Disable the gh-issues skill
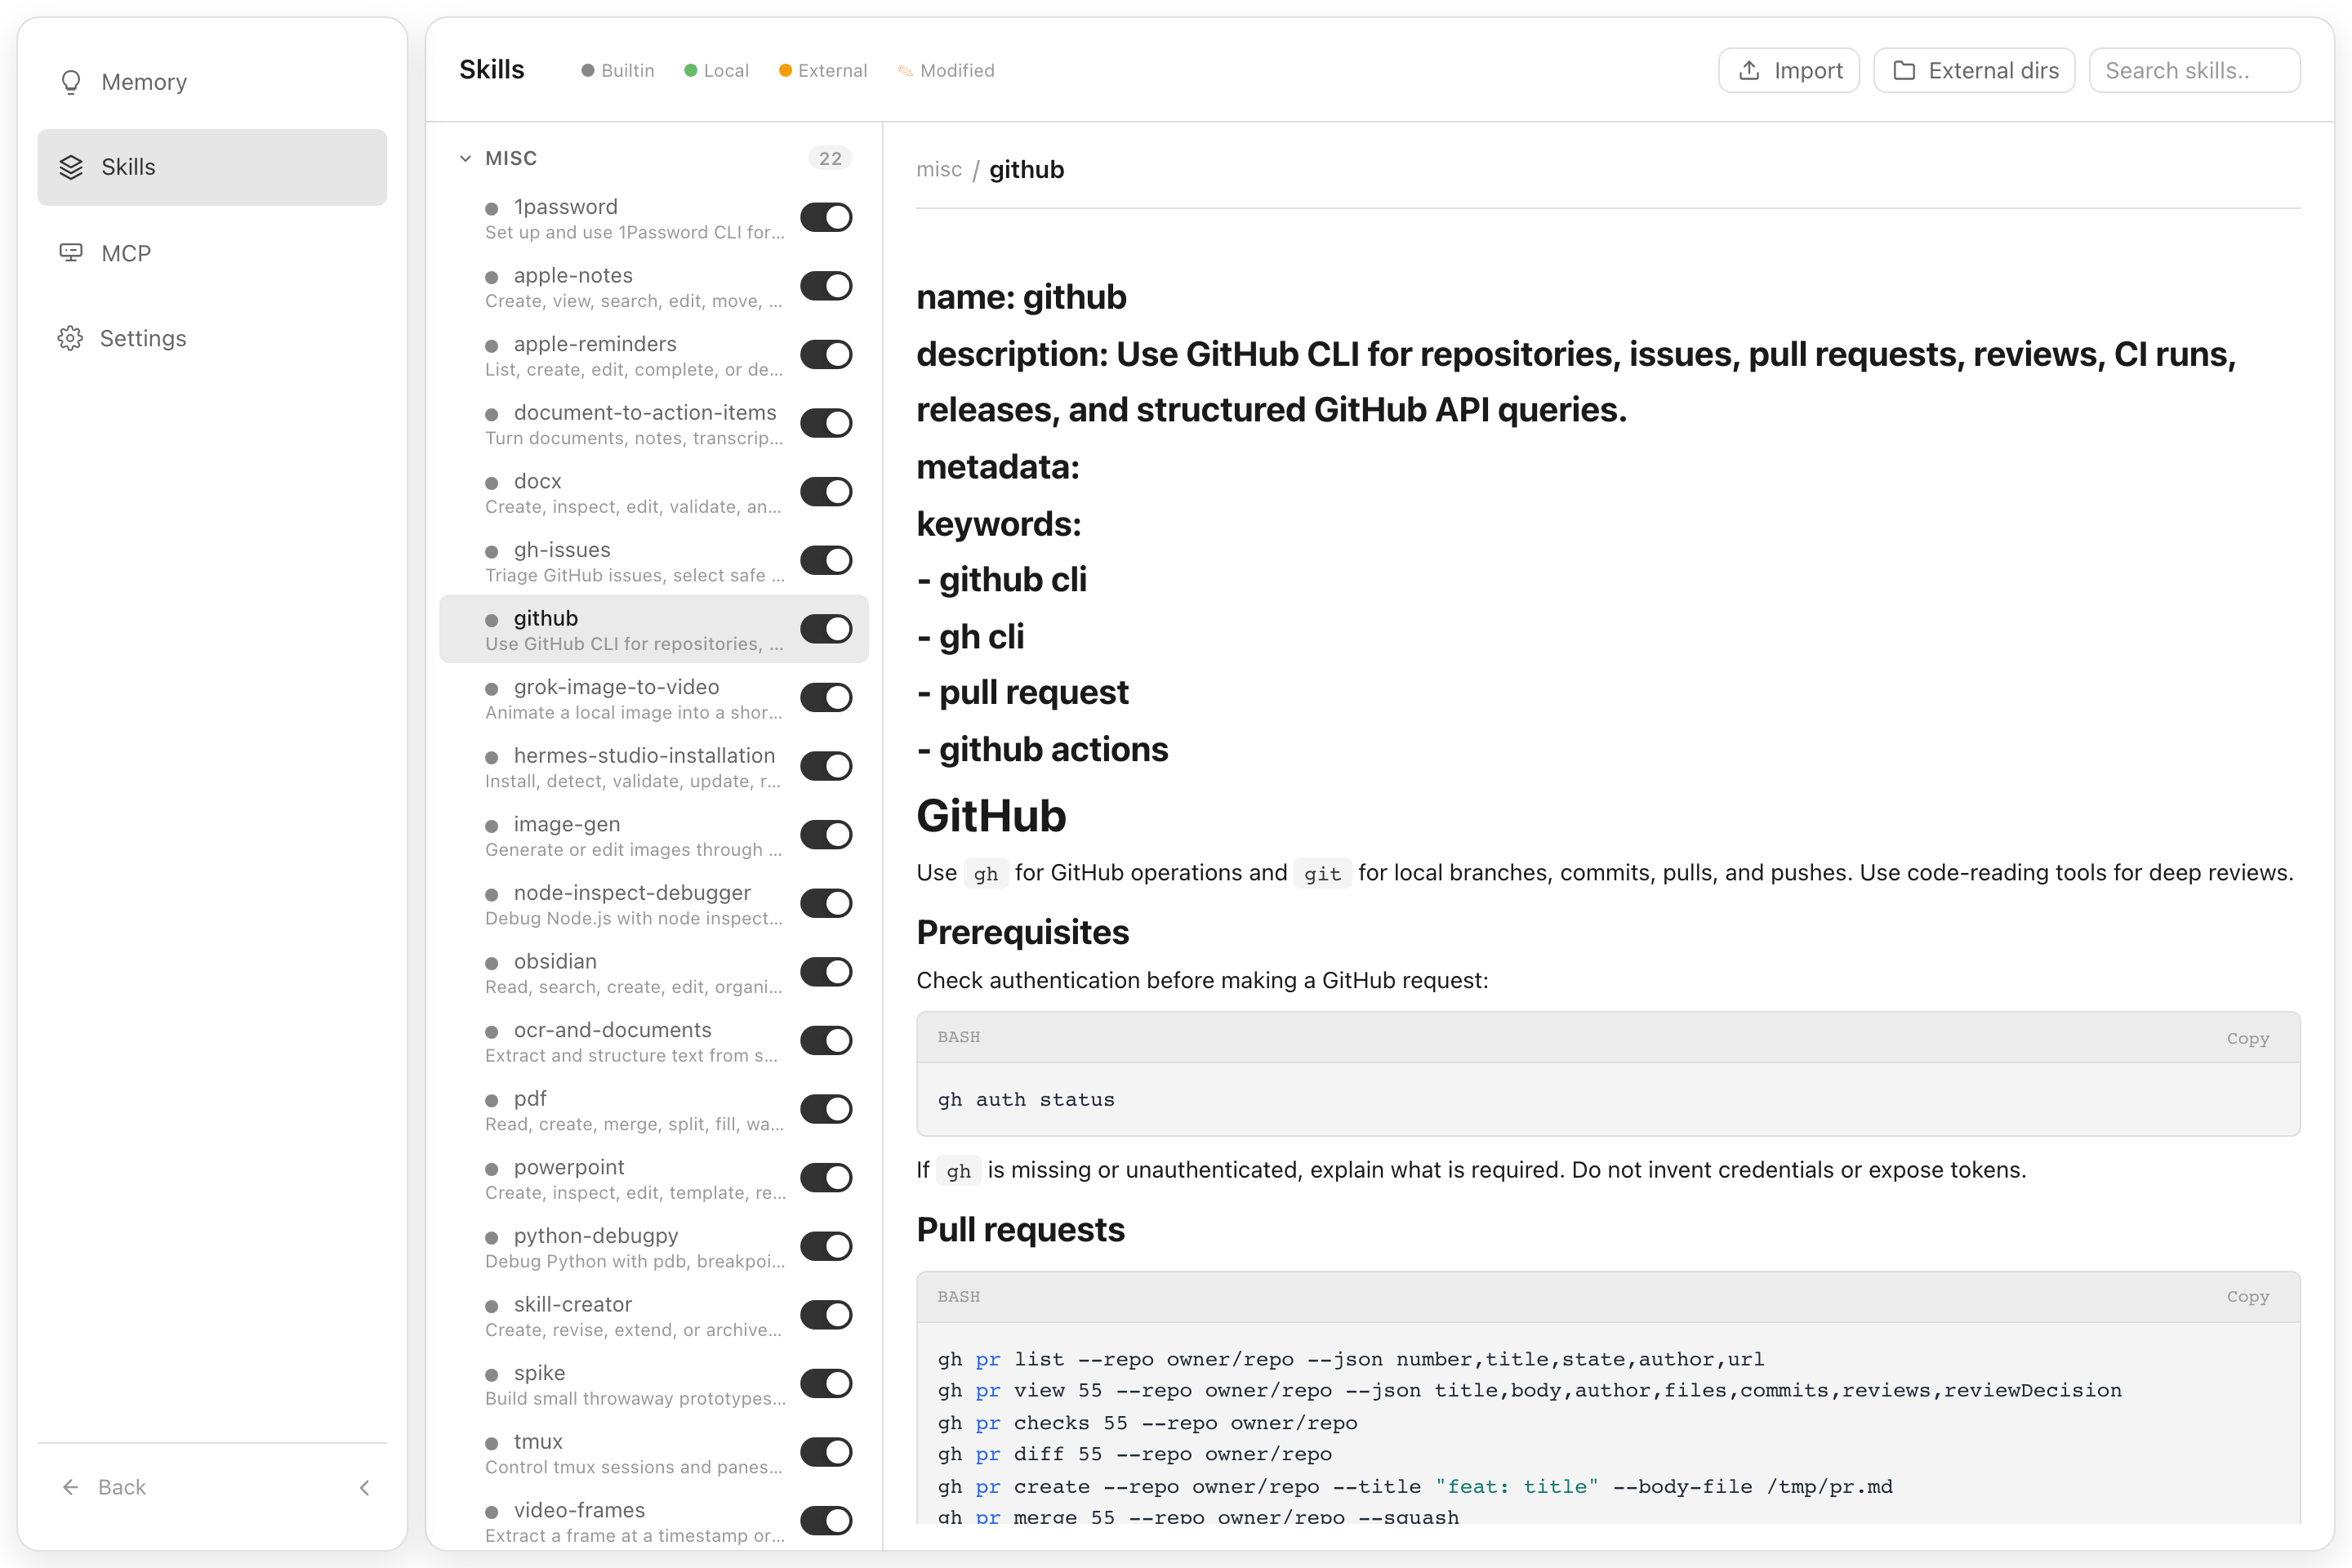This screenshot has height=1568, width=2352. [826, 560]
